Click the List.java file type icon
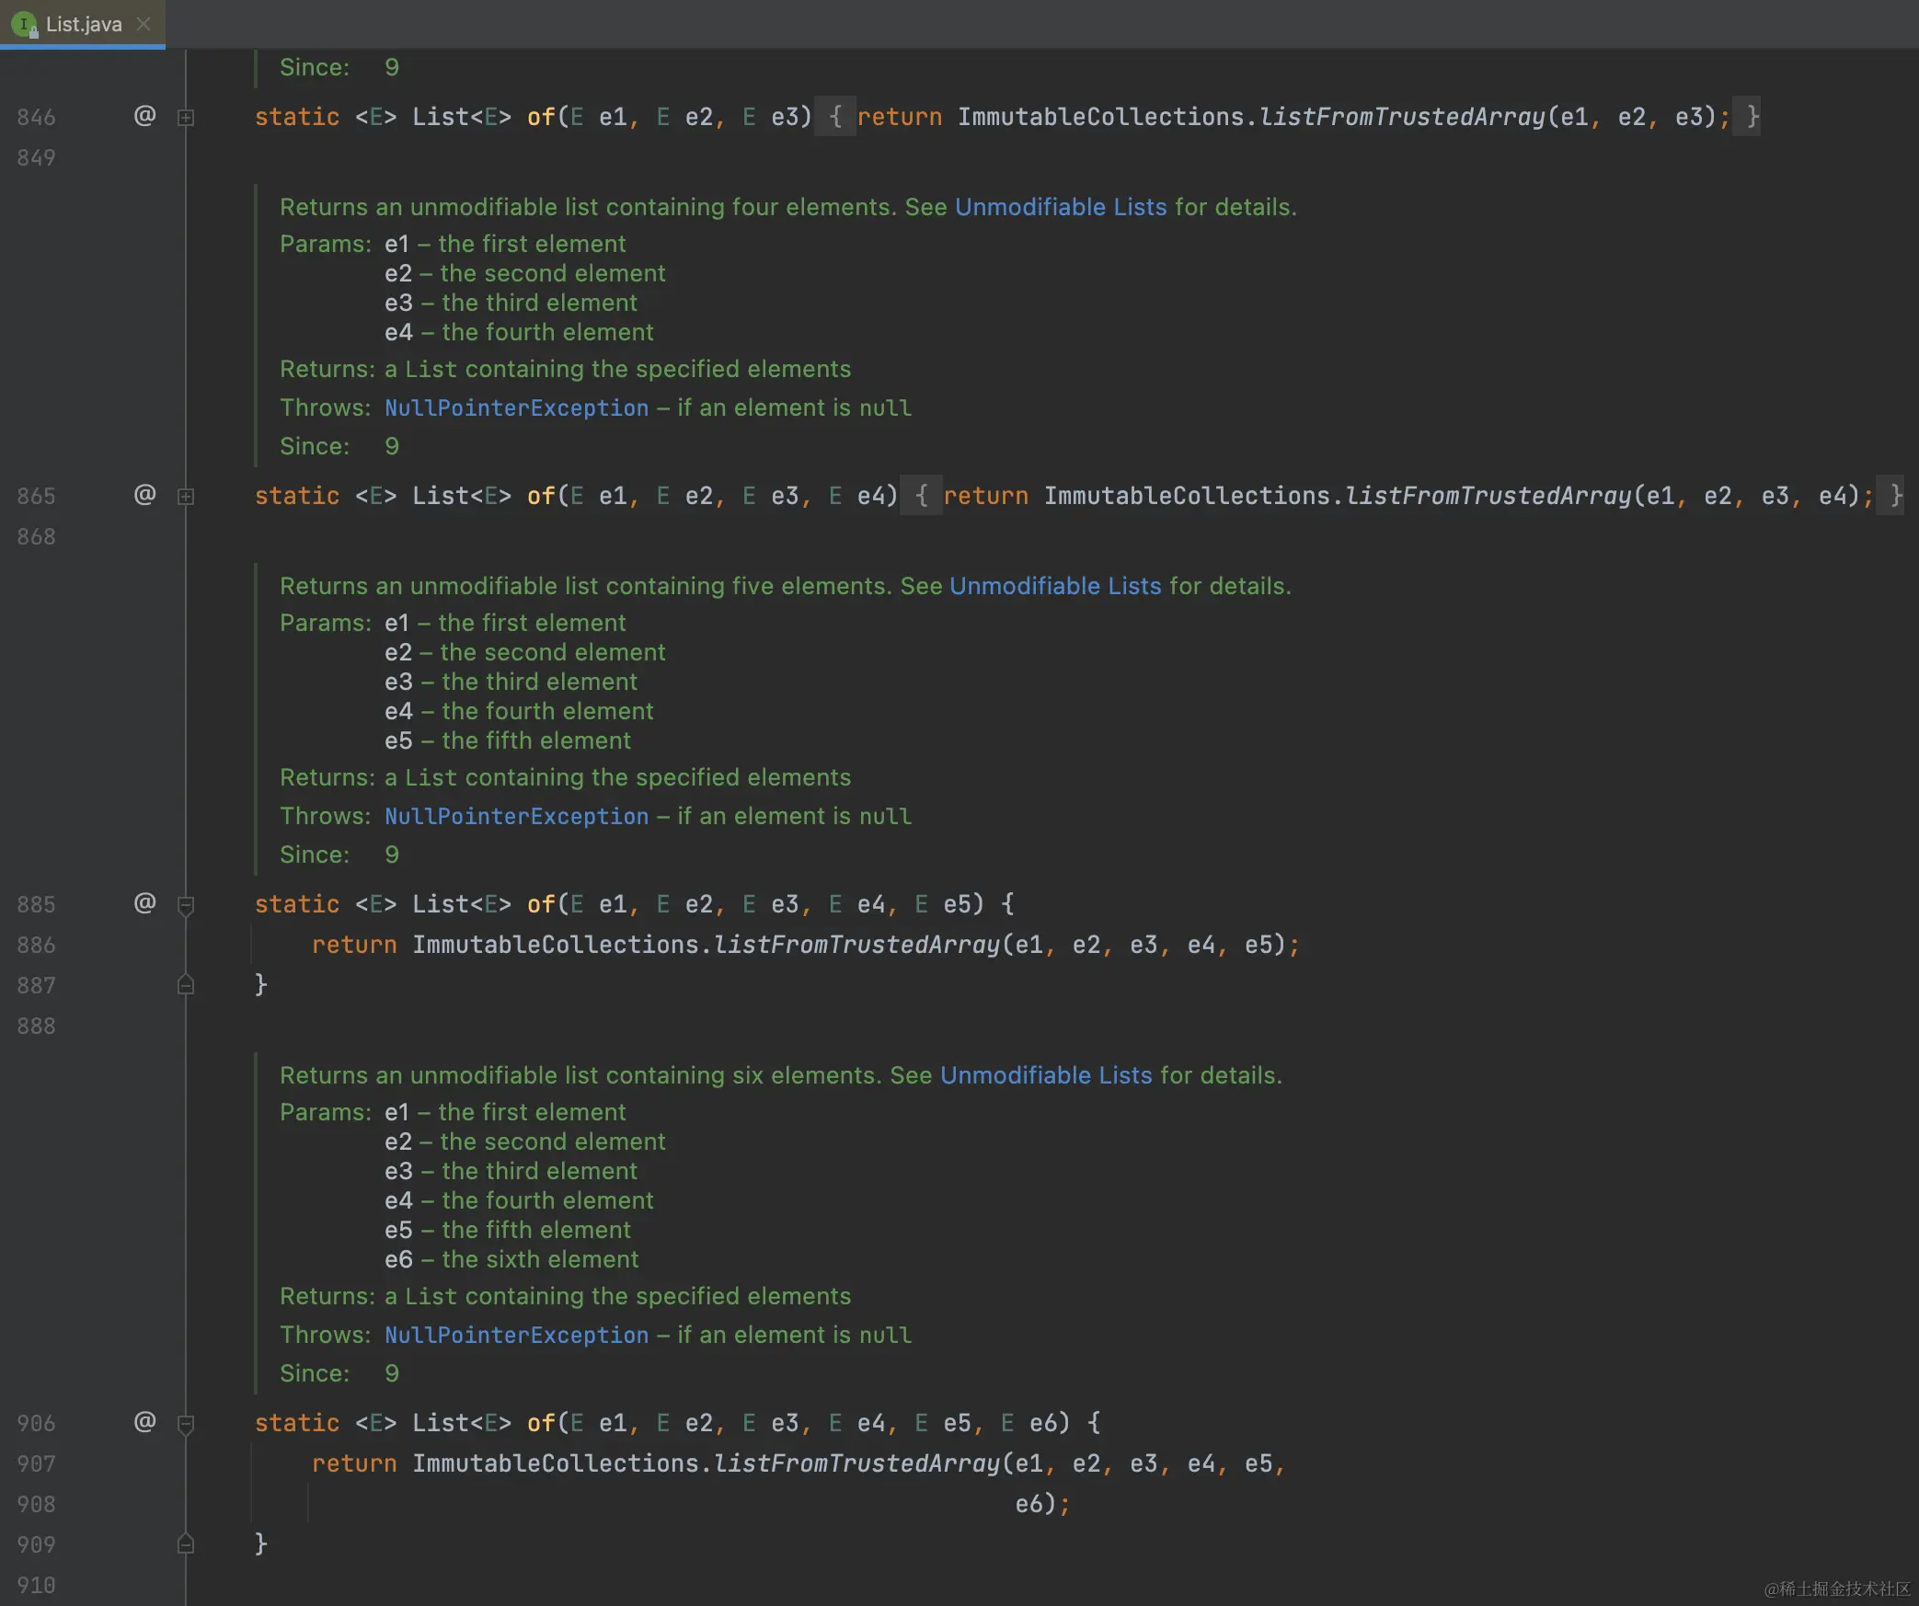The width and height of the screenshot is (1919, 1606). pyautogui.click(x=24, y=25)
